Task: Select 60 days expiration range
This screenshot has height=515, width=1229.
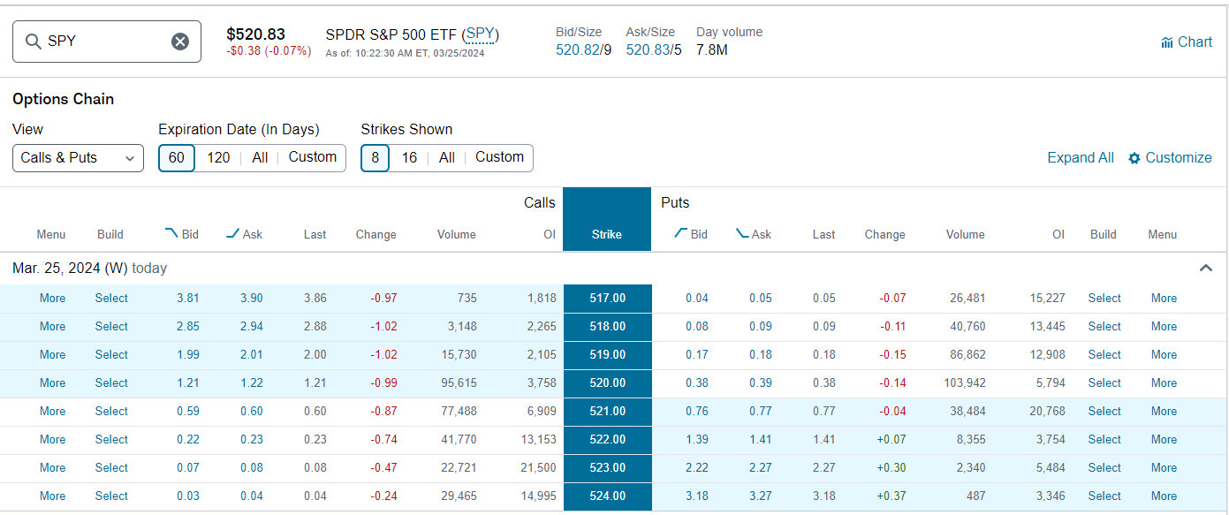Action: point(177,157)
